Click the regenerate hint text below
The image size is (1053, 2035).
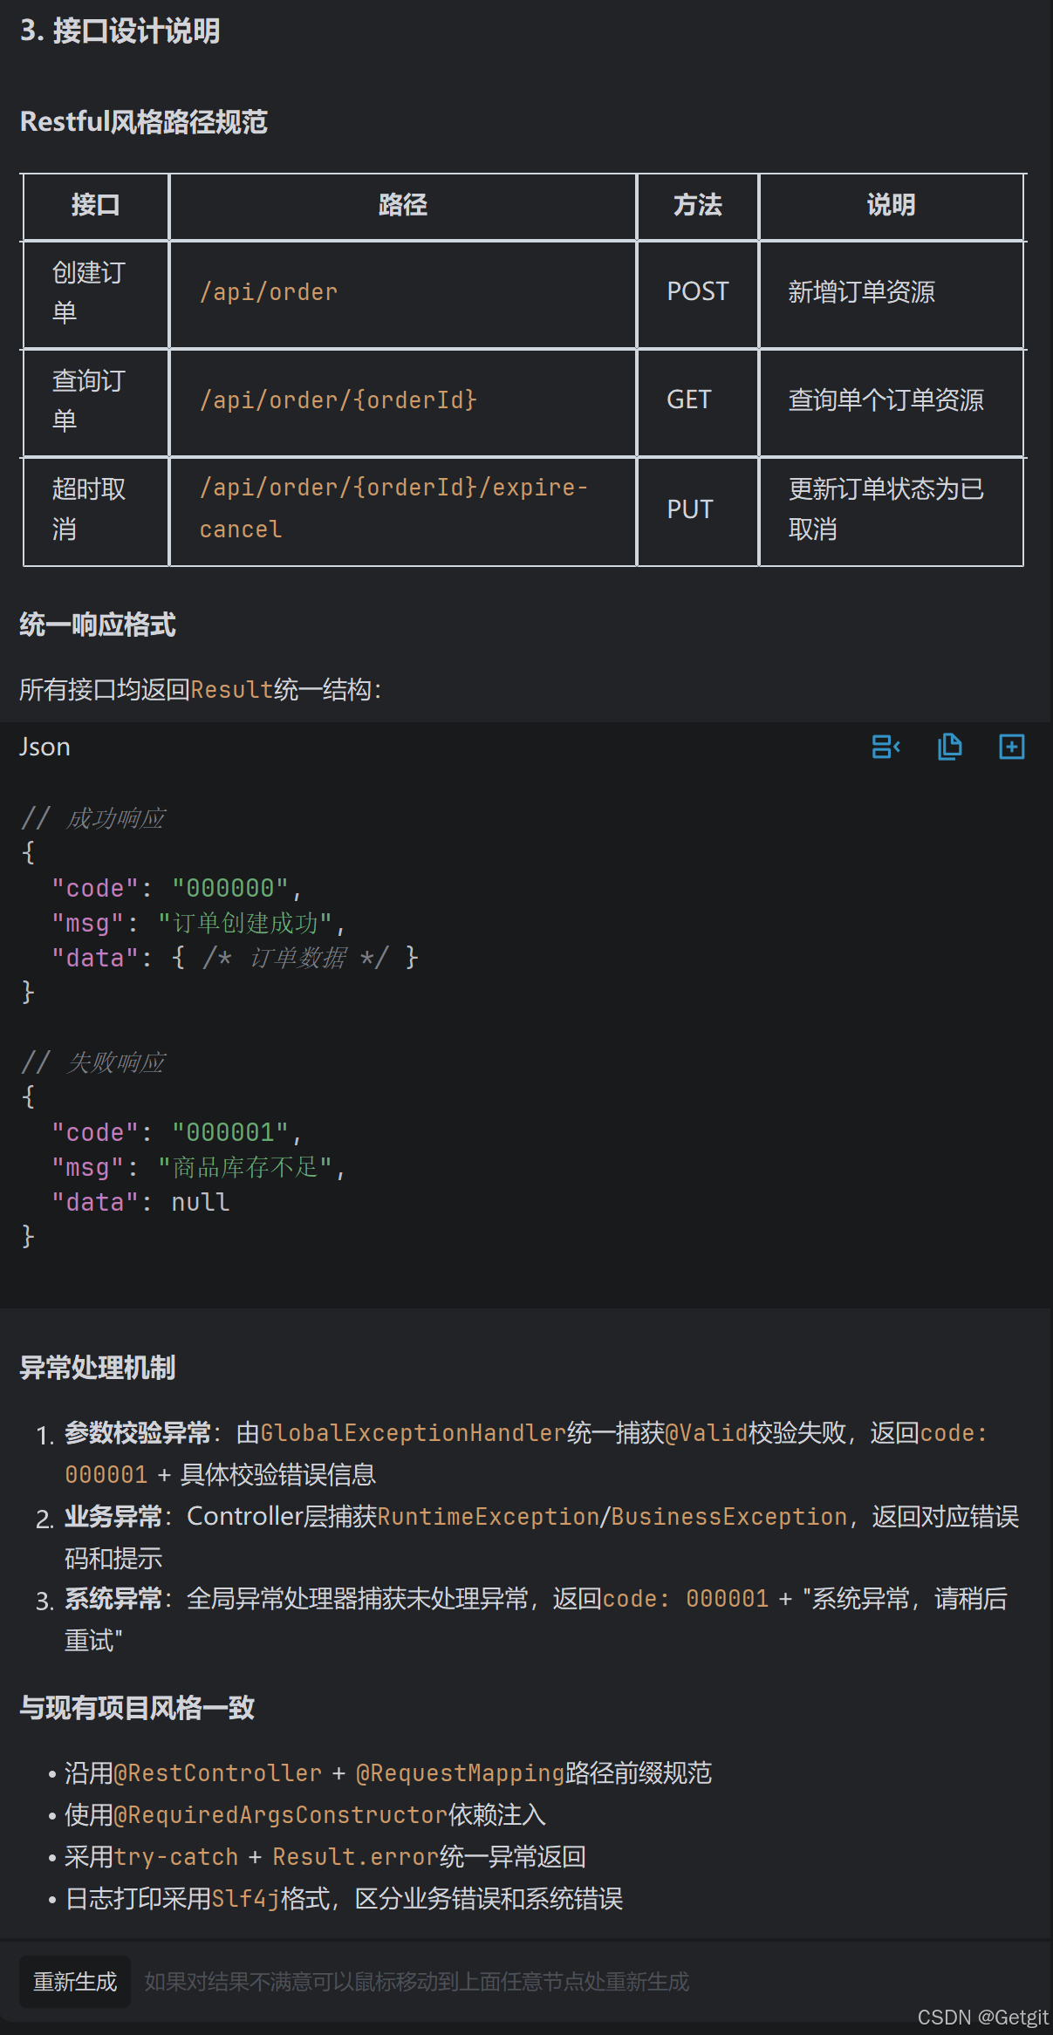pos(417,1982)
